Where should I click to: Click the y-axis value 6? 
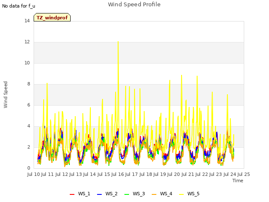pyautogui.click(x=29, y=105)
